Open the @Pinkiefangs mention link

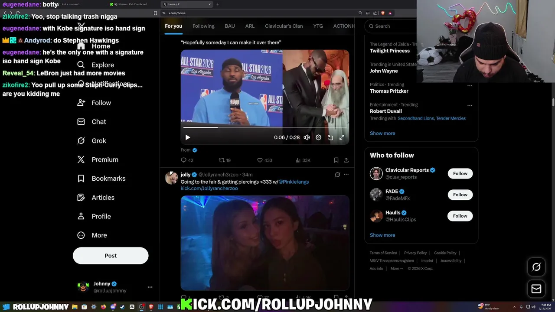[x=294, y=182]
